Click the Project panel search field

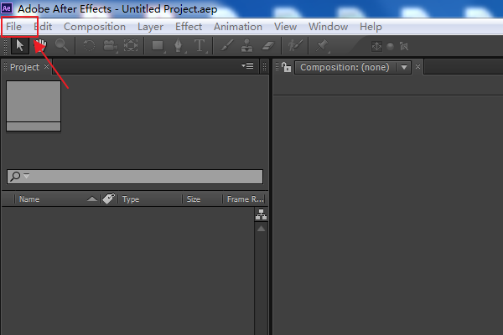pos(135,177)
